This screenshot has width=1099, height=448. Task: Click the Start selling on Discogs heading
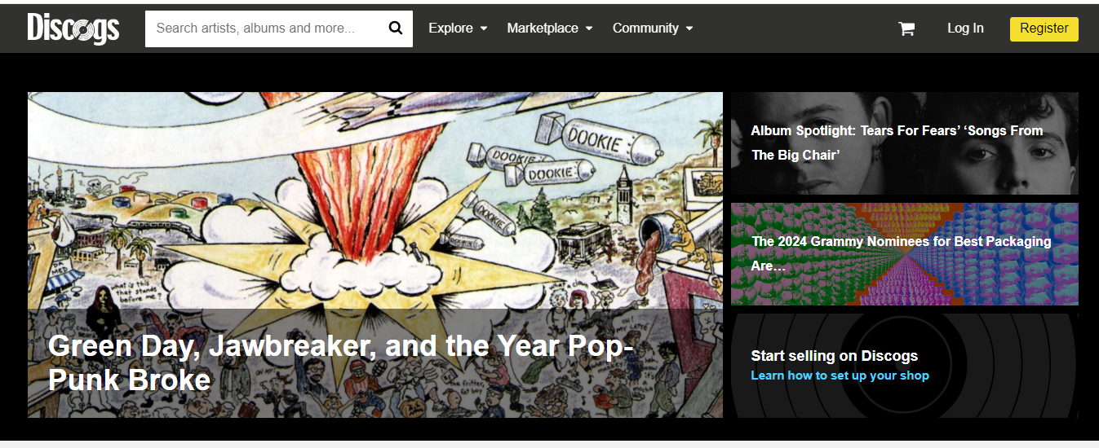coord(834,356)
